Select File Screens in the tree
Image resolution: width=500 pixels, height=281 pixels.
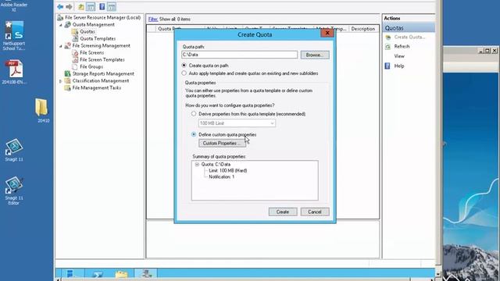coord(92,52)
